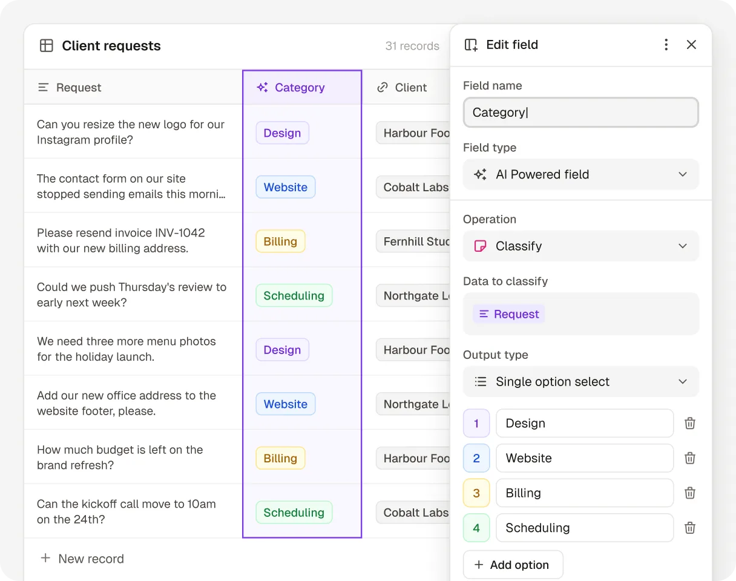Click Northgate chip in Thursday's review row
Viewport: 736px width, 581px height.
pyautogui.click(x=413, y=295)
